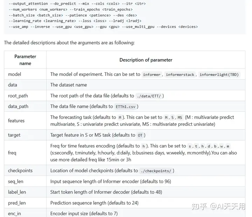Select the 'enc_in' parameter cell
The width and height of the screenshot is (252, 217).
(x=25, y=213)
